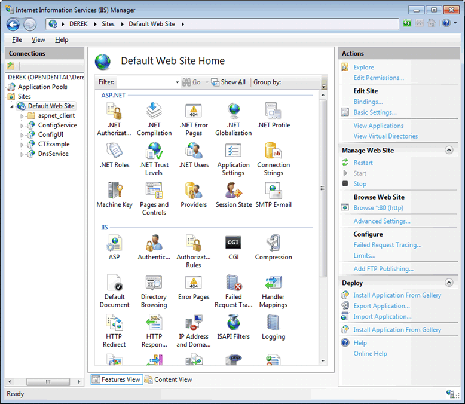Open the help question-mark icon in toolbar
Screen dimensions: 465x404
pyautogui.click(x=446, y=23)
